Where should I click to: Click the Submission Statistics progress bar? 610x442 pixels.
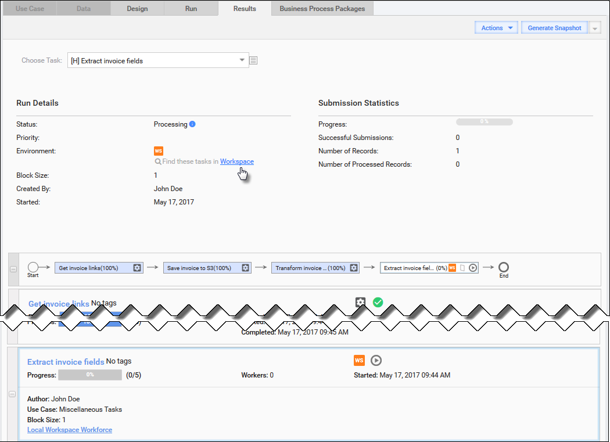(x=485, y=122)
